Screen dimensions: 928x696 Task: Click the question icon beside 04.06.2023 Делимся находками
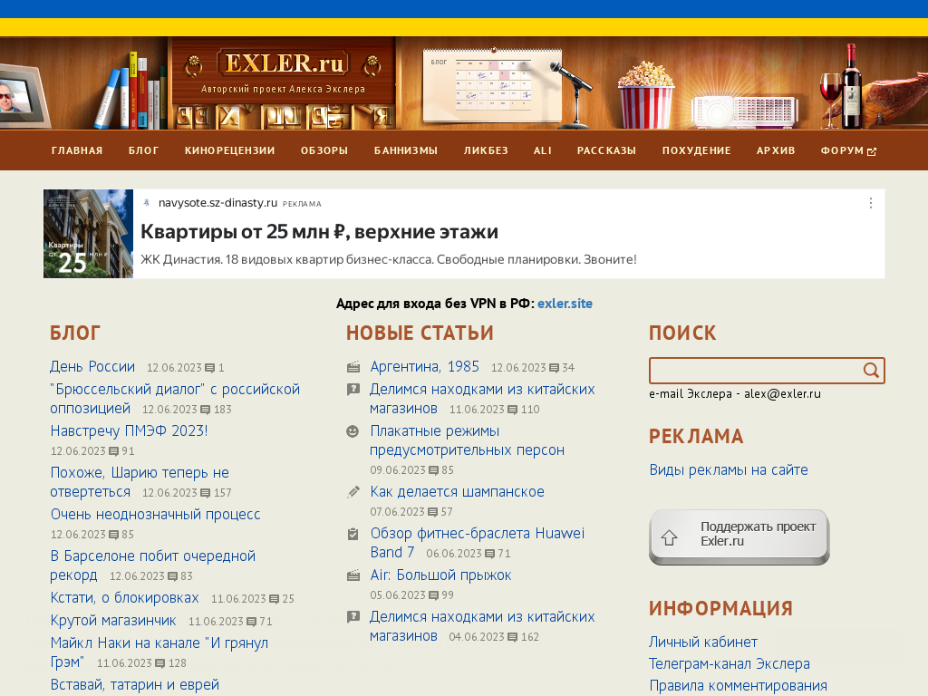pyautogui.click(x=353, y=616)
